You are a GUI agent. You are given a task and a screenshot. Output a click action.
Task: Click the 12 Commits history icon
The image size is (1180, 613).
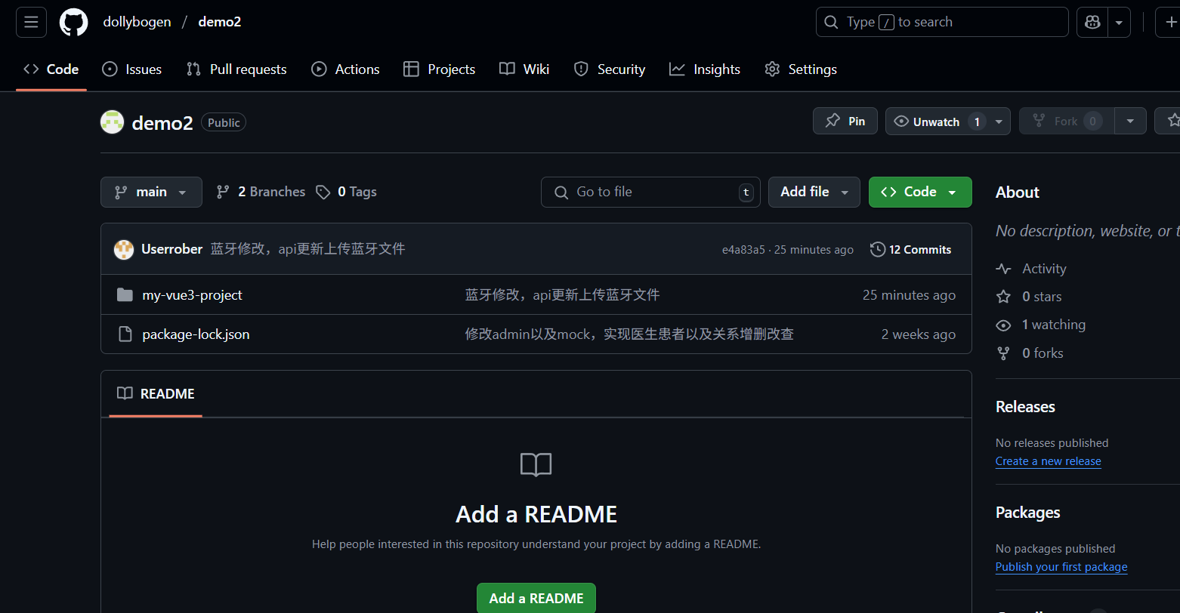pyautogui.click(x=878, y=250)
